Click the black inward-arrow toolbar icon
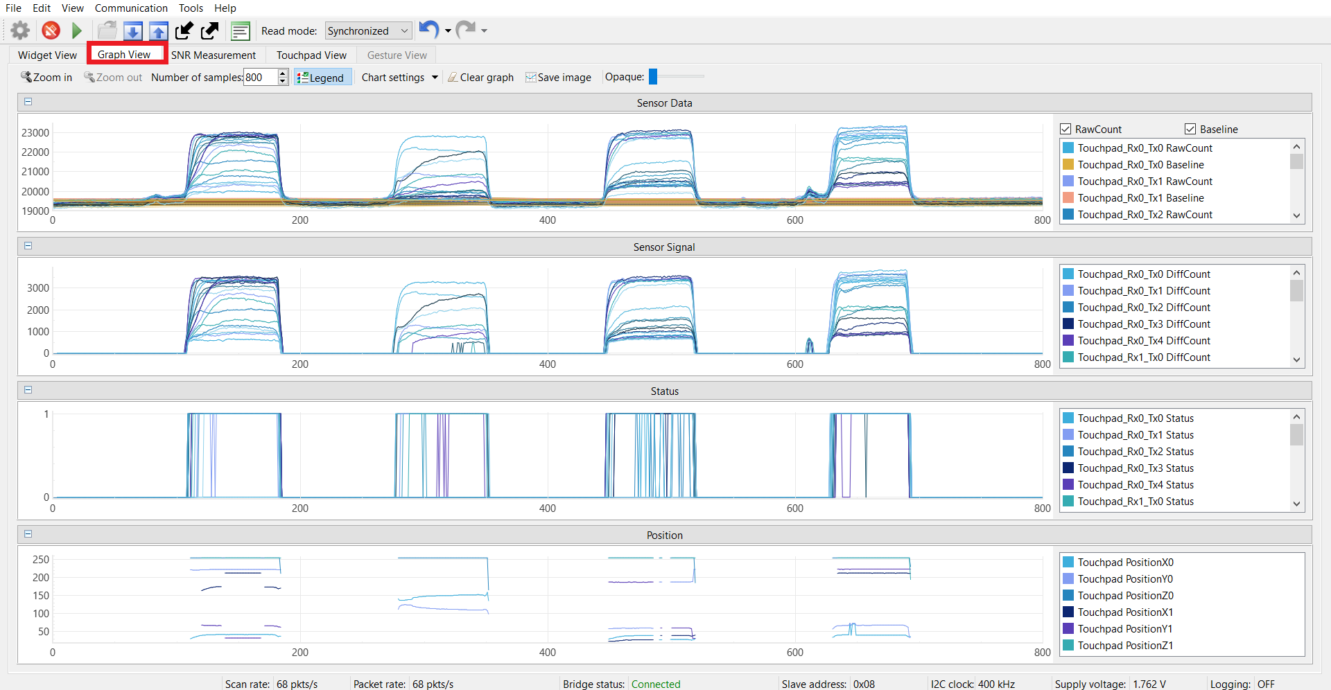This screenshot has width=1331, height=690. tap(184, 30)
